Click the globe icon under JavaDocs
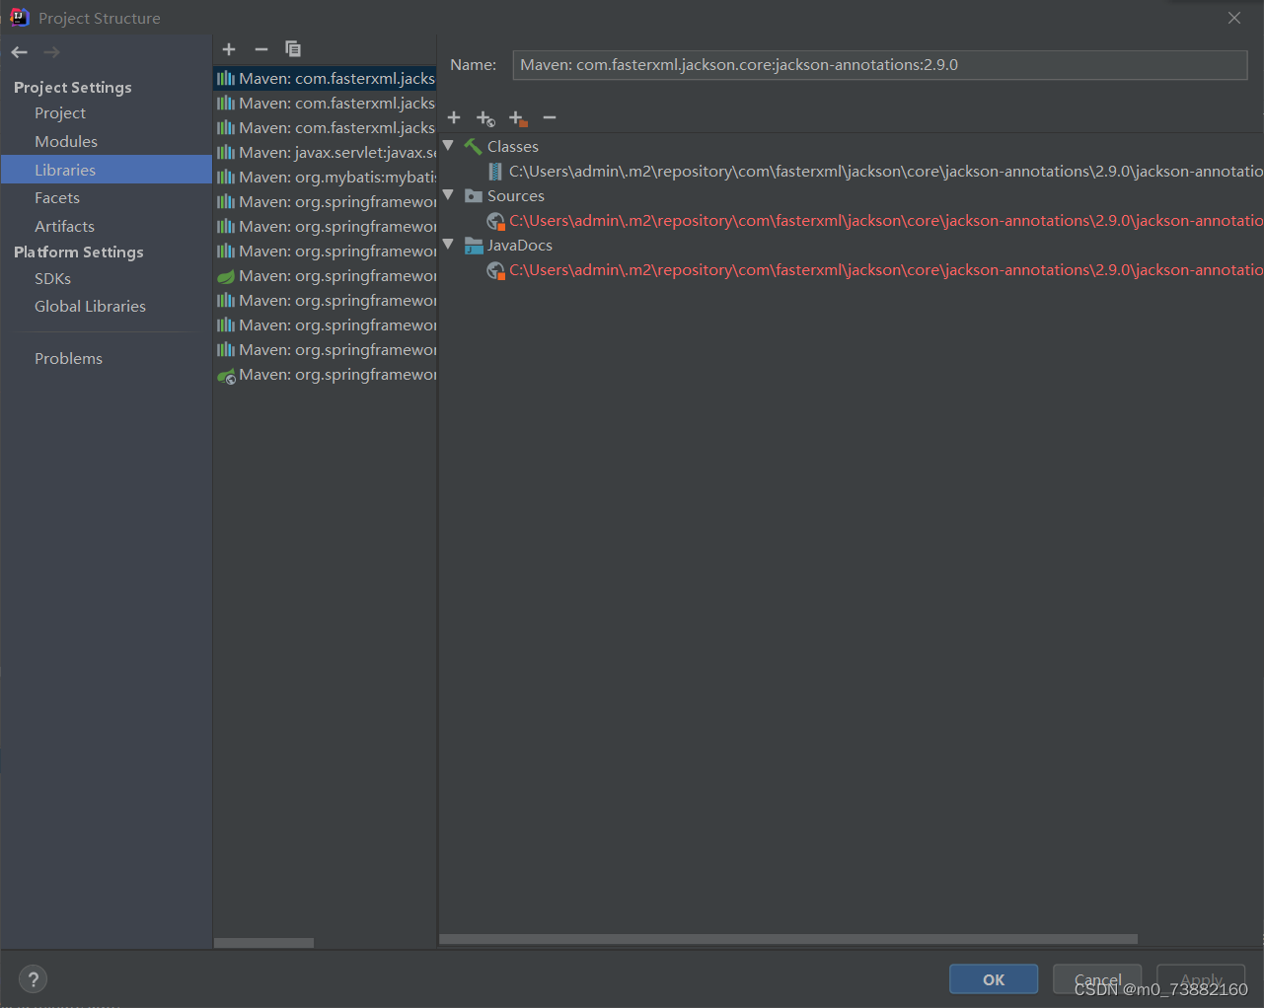 (x=495, y=270)
